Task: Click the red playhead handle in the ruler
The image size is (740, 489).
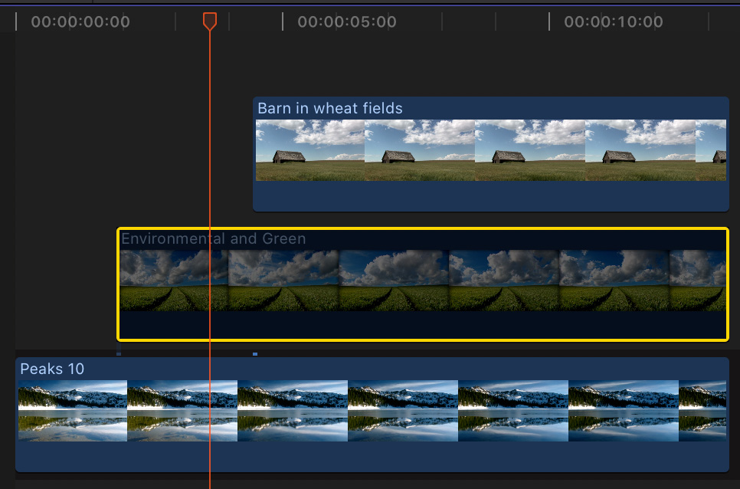Action: [x=209, y=21]
